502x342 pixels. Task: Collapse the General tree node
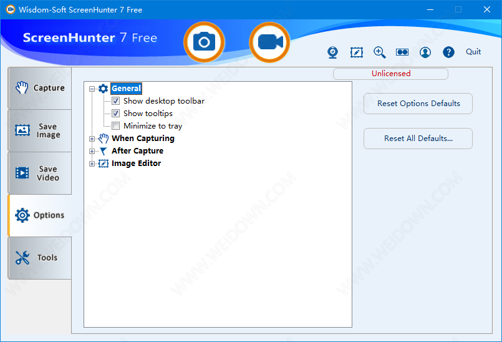tap(92, 89)
